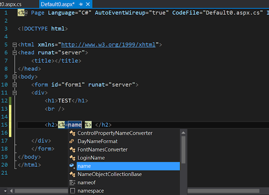Click the NameObjectCollectionBase class icon
The width and height of the screenshot is (269, 195).
coord(72,174)
